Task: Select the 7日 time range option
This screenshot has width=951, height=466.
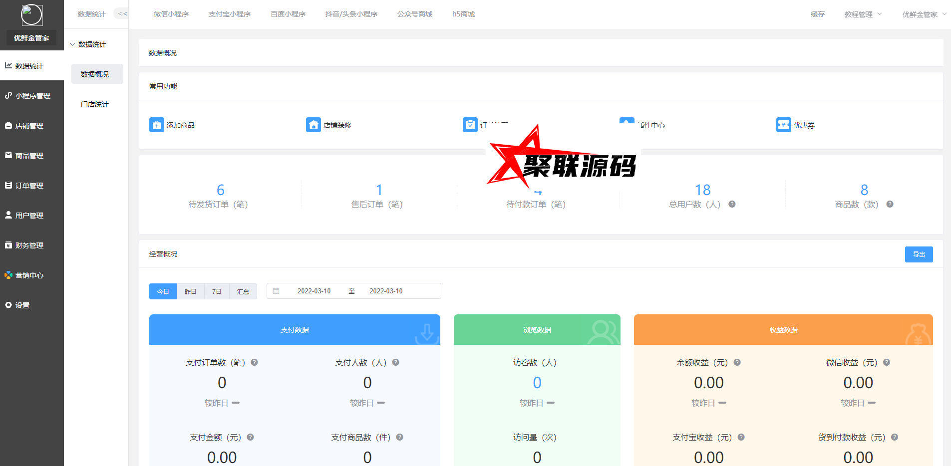Action: coord(217,291)
